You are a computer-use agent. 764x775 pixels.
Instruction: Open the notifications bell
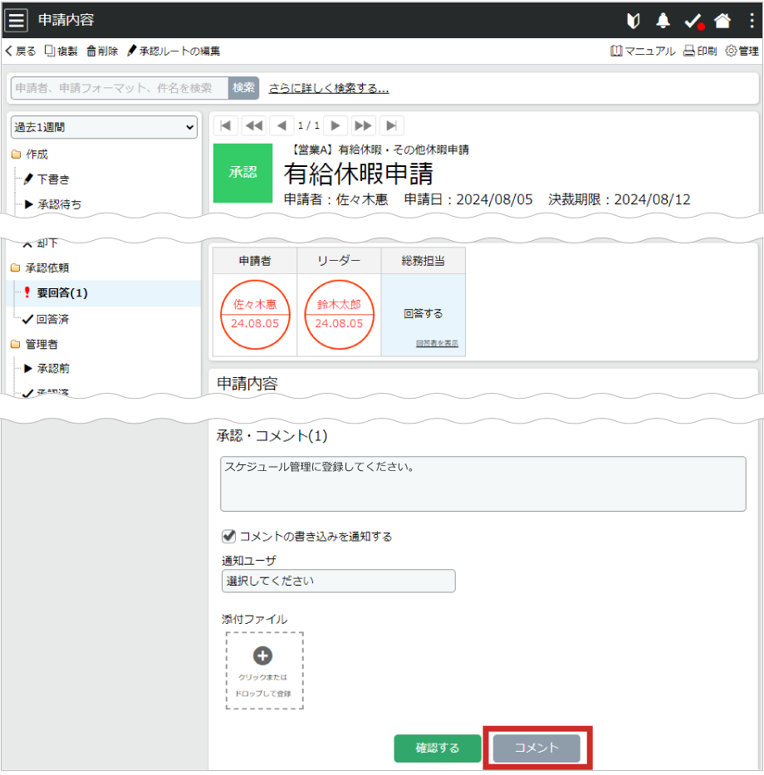[663, 21]
